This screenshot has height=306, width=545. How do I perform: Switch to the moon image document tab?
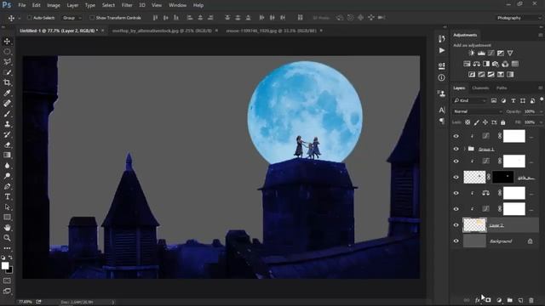(271, 31)
